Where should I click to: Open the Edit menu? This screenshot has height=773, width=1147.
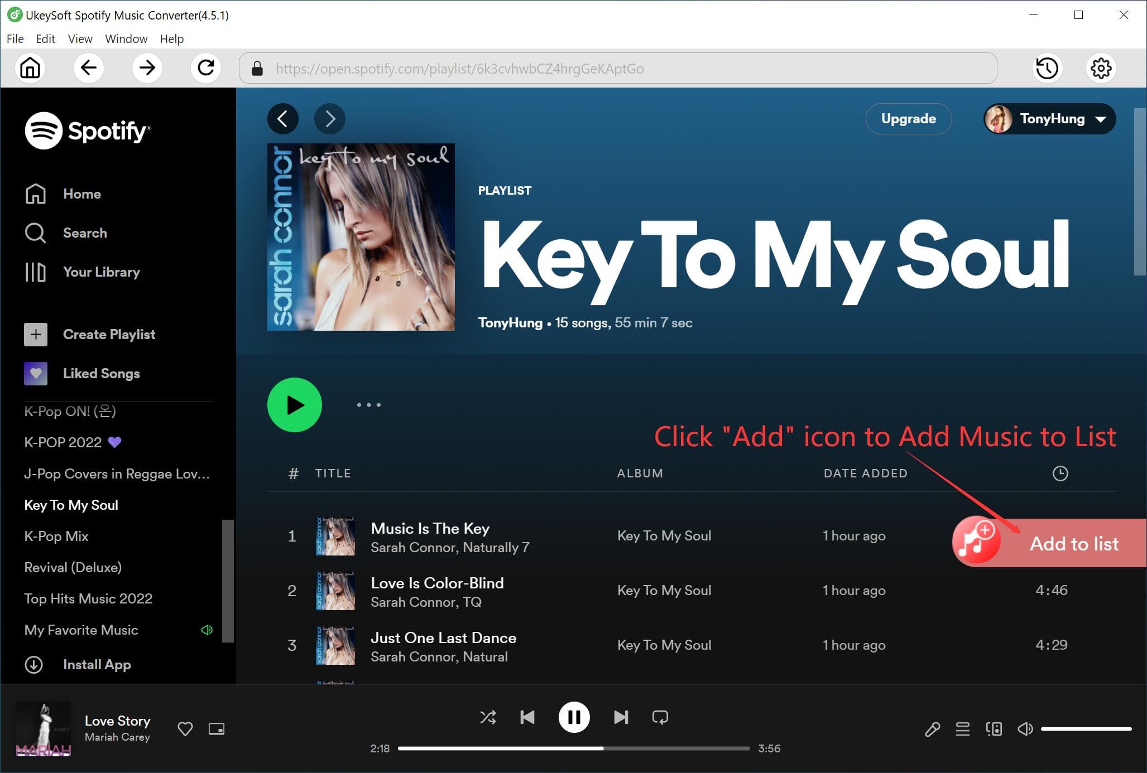coord(44,38)
